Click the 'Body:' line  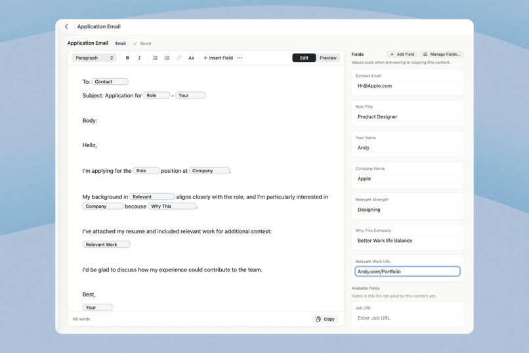pyautogui.click(x=90, y=120)
